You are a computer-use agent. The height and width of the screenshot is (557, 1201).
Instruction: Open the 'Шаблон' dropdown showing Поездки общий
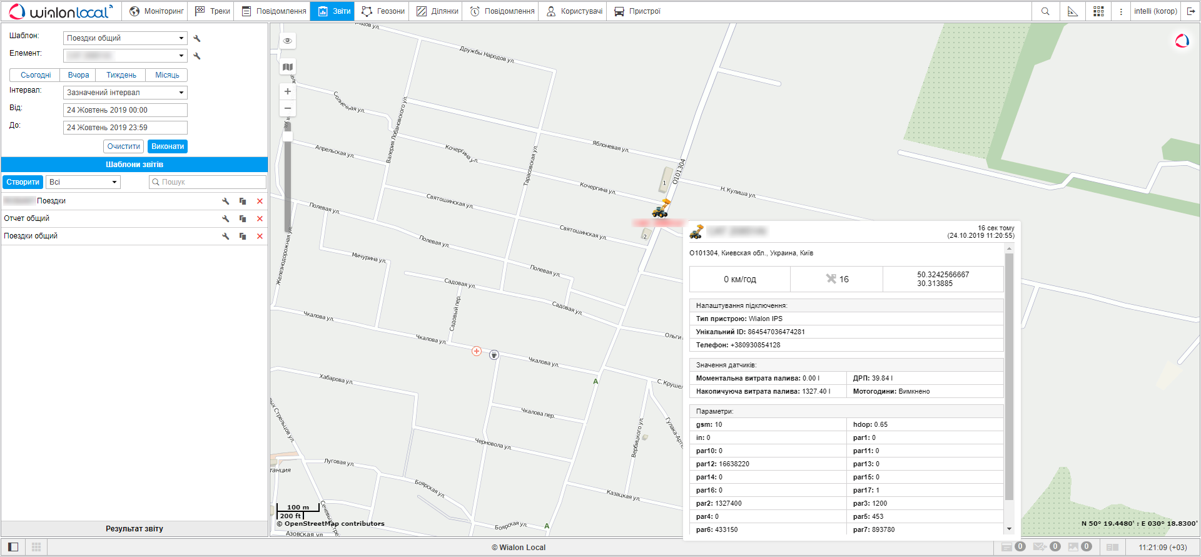tap(125, 38)
